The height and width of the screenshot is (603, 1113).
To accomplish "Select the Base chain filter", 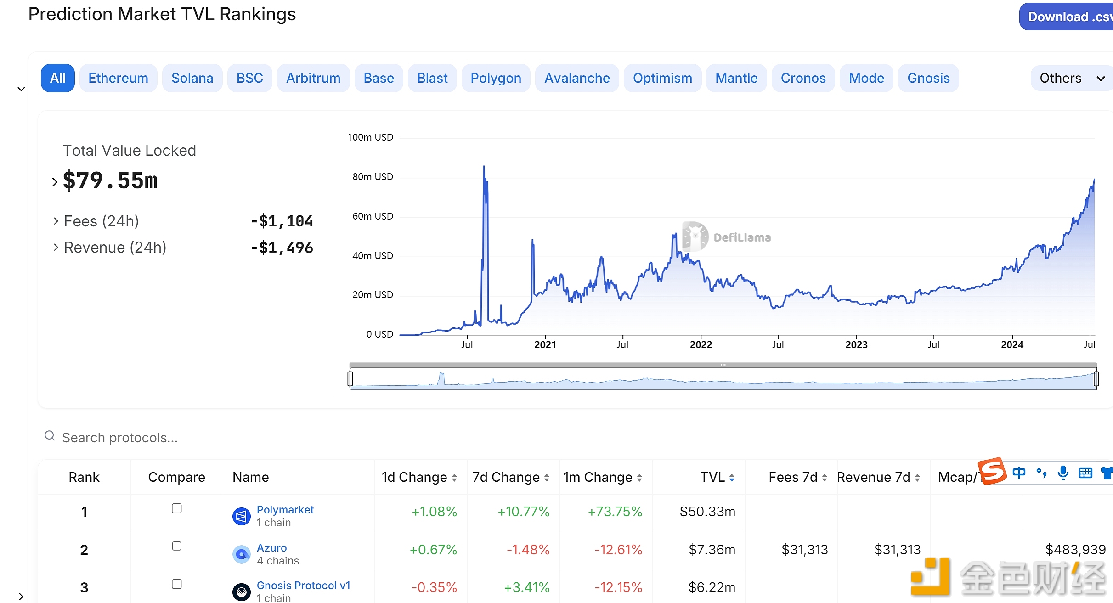I will point(379,78).
